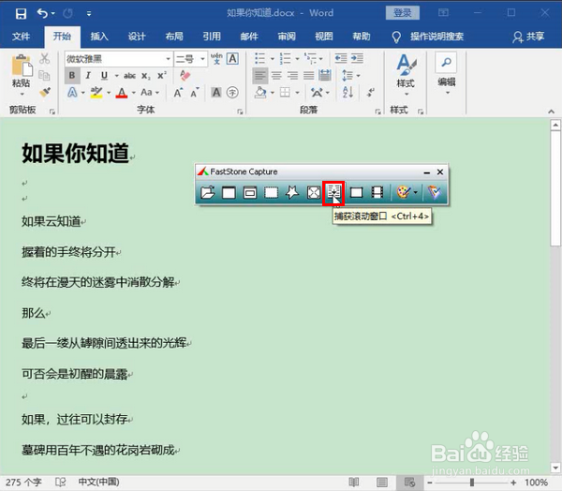Toggle bold formatting

(72, 75)
